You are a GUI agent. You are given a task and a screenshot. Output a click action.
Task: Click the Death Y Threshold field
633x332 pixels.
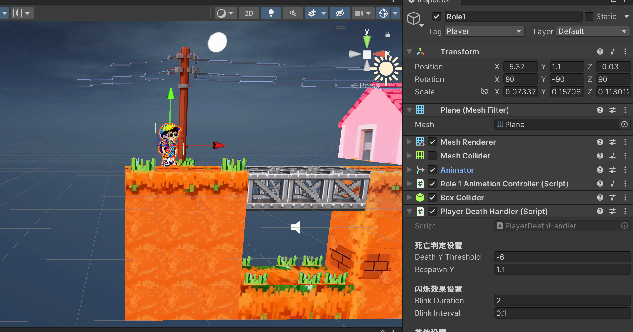pyautogui.click(x=562, y=257)
